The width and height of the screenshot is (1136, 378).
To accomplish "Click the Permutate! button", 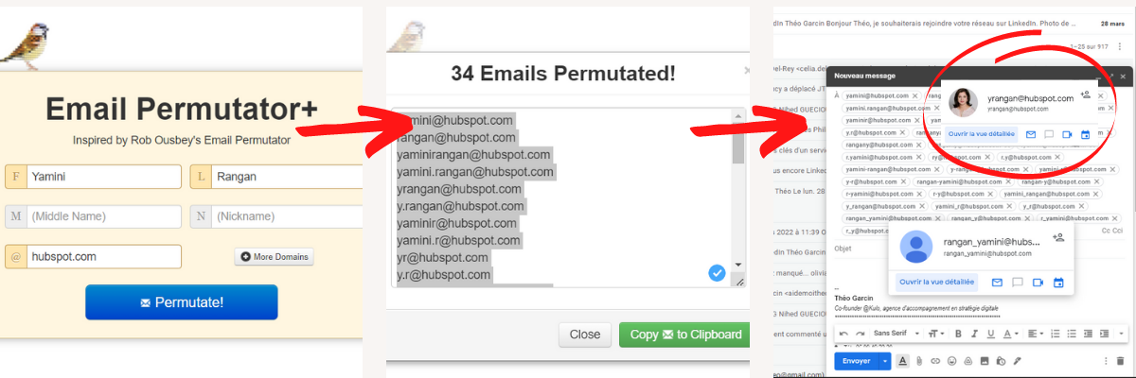I will pyautogui.click(x=182, y=302).
